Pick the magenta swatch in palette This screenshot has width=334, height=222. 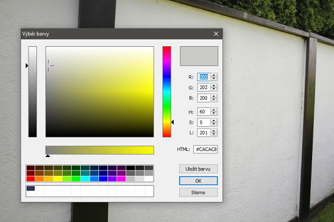coord(121,179)
